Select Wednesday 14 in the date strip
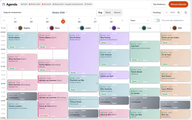192x120 pixels. click(47, 21)
